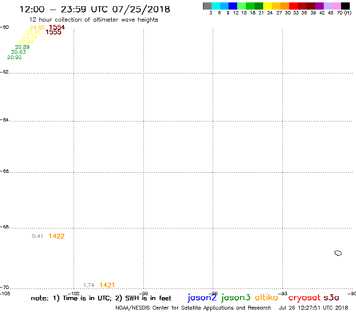Screen dimensions: 356x312
Task: Click the green reading 20.89
Action: [x=22, y=47]
